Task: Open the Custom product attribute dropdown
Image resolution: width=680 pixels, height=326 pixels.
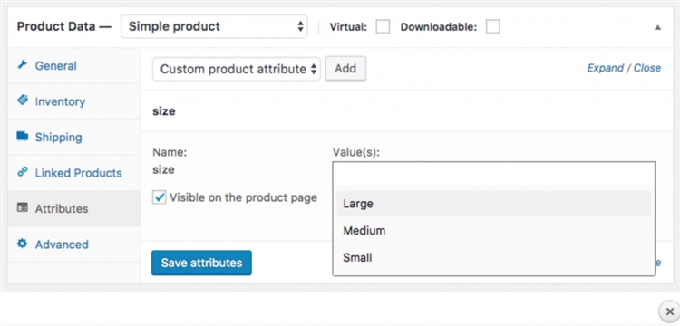Action: 237,69
